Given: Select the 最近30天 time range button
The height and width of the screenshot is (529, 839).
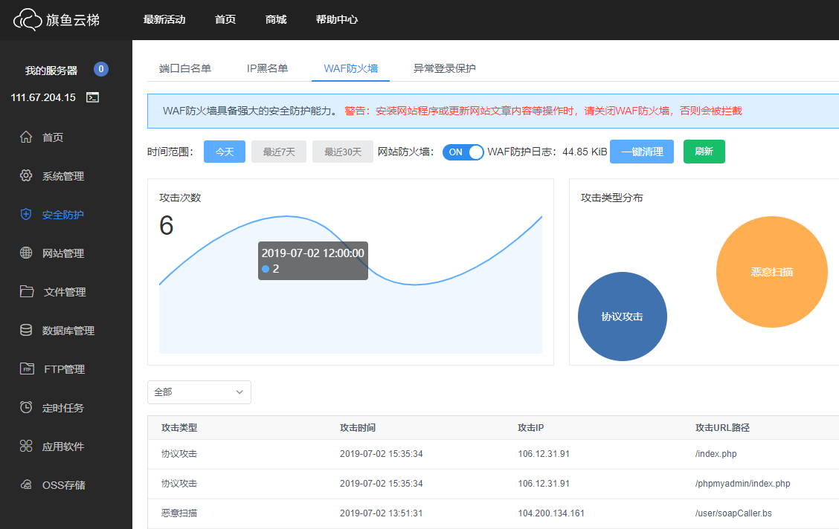Looking at the screenshot, I should [x=342, y=152].
